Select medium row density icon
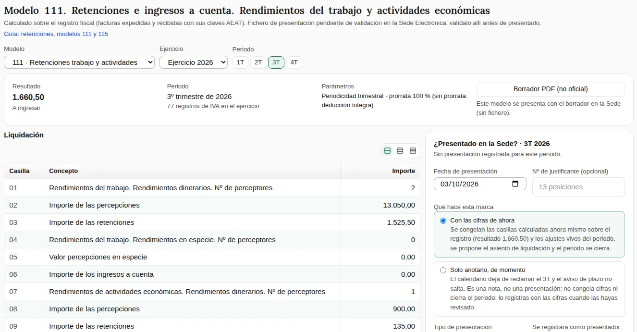Image resolution: width=637 pixels, height=332 pixels. [x=400, y=151]
